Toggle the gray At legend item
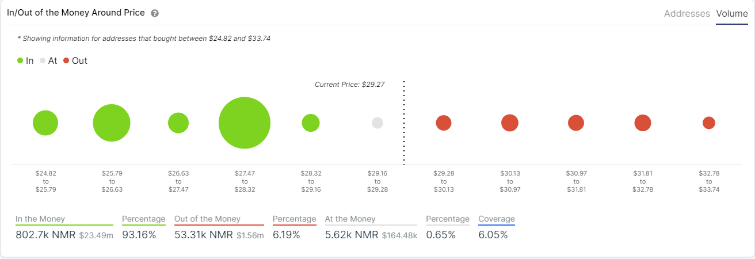 pyautogui.click(x=48, y=60)
